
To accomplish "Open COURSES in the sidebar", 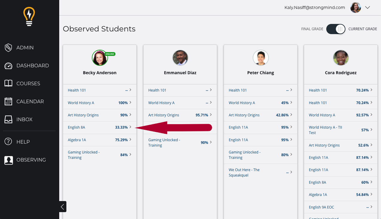I will click(x=28, y=83).
